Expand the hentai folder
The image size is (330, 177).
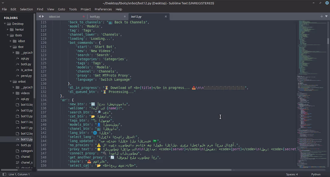7,30
